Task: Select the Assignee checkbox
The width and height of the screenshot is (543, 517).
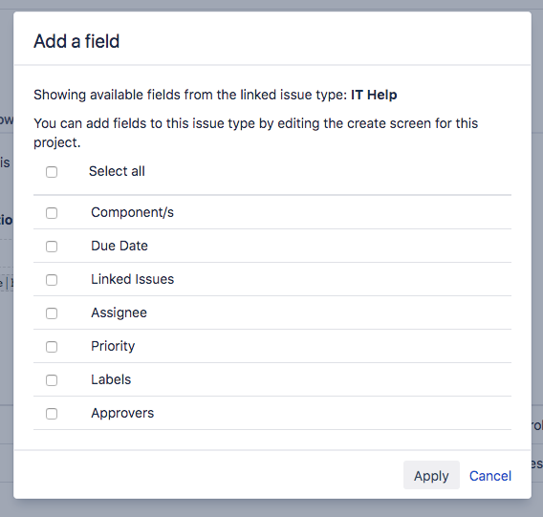Action: [x=52, y=313]
